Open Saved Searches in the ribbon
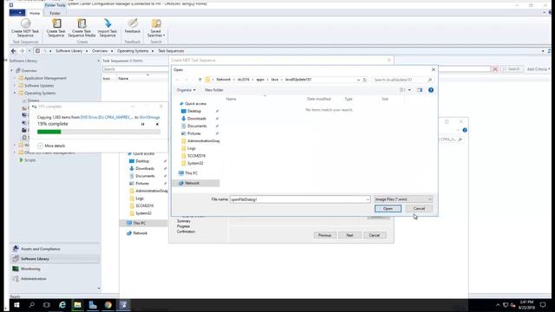555x312 pixels. tap(156, 28)
